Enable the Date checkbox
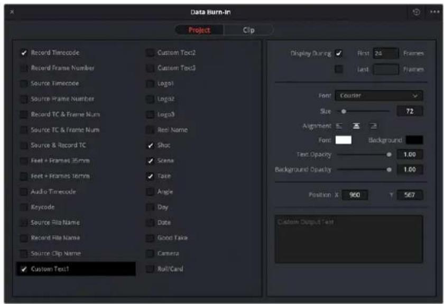Screen dimensions: 444x304 pyautogui.click(x=150, y=223)
